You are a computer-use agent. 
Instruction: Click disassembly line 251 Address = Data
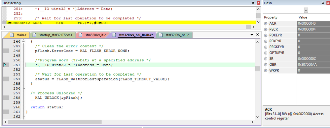(74, 9)
